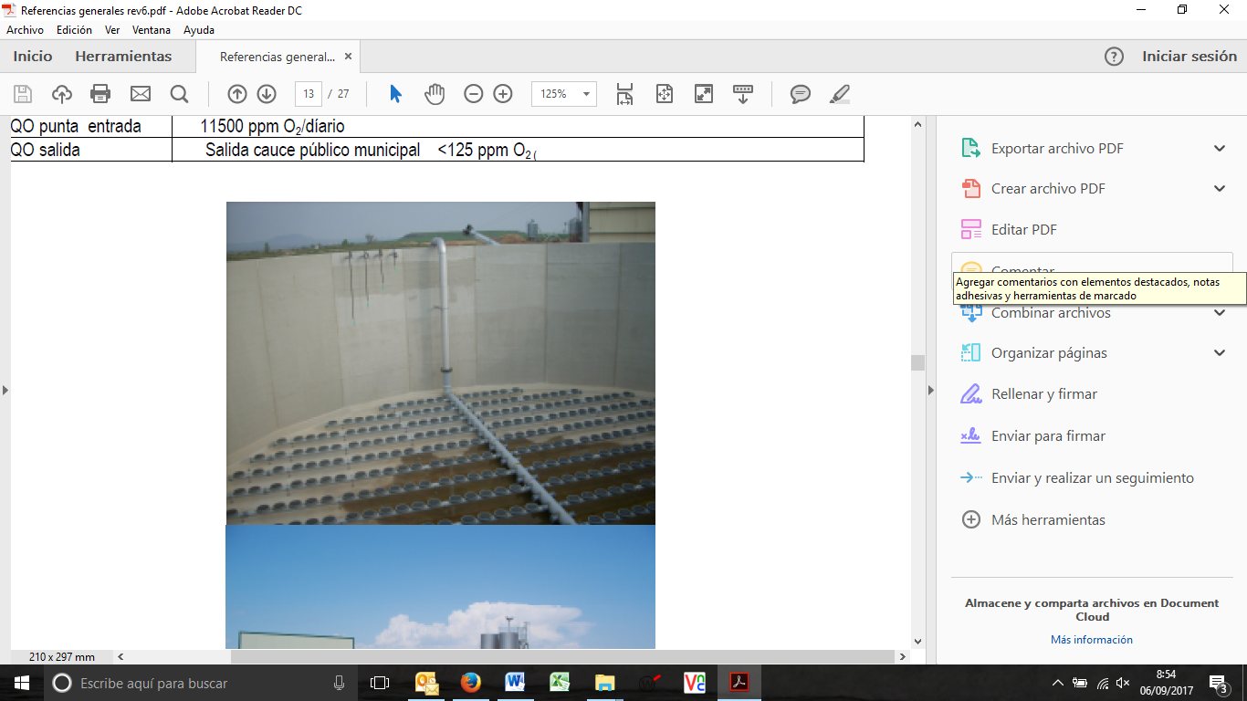1247x701 pixels.
Task: Click the email envelope icon
Action: point(140,94)
